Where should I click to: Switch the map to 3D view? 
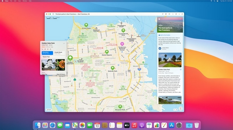pyautogui.click(x=169, y=14)
